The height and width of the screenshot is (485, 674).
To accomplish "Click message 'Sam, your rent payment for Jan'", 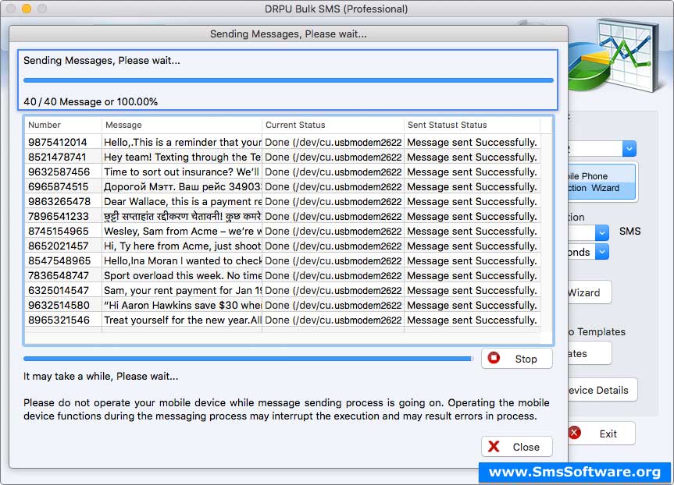I will [x=182, y=290].
